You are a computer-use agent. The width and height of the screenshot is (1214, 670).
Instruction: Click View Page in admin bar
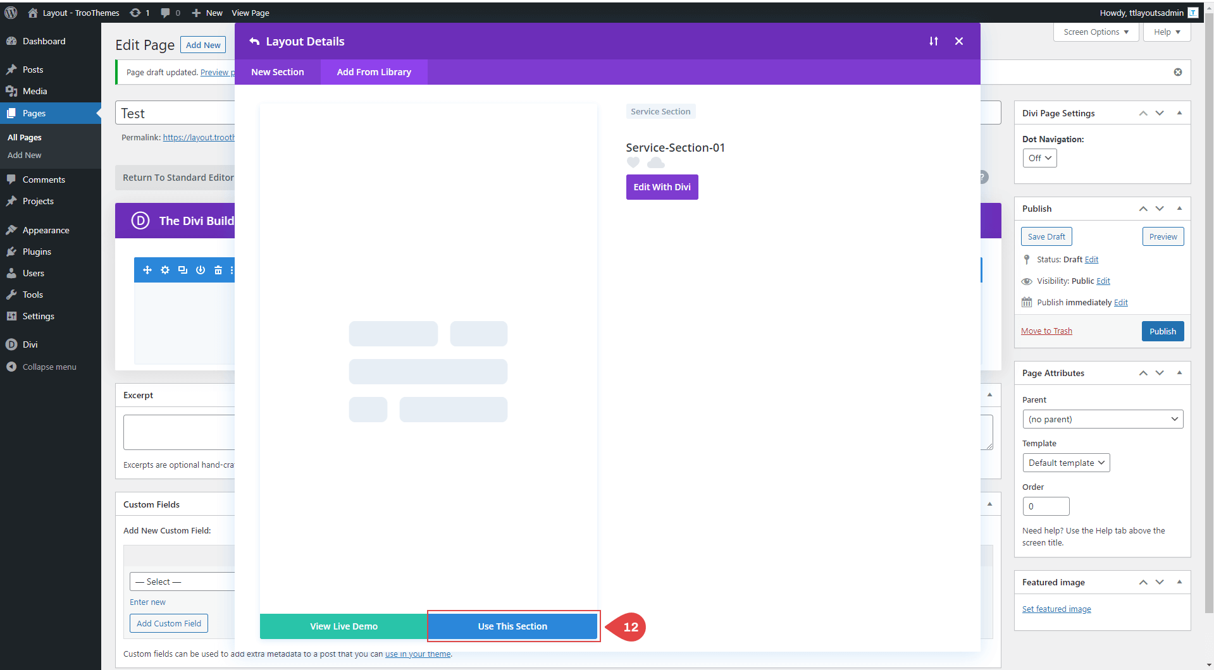[x=251, y=13]
